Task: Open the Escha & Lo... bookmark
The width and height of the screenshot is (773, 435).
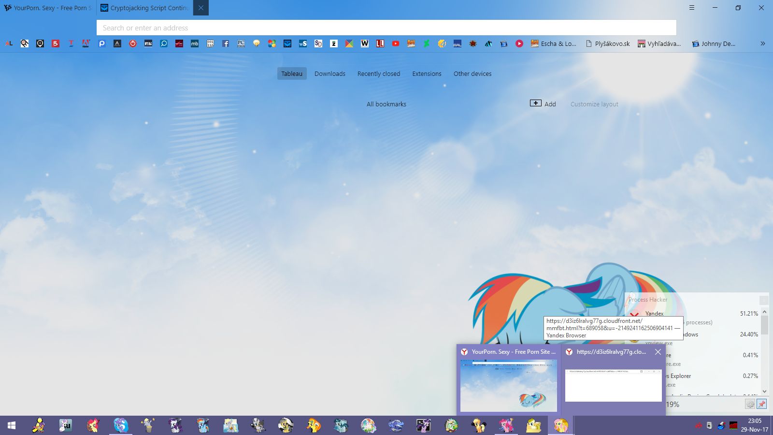Action: 554,43
